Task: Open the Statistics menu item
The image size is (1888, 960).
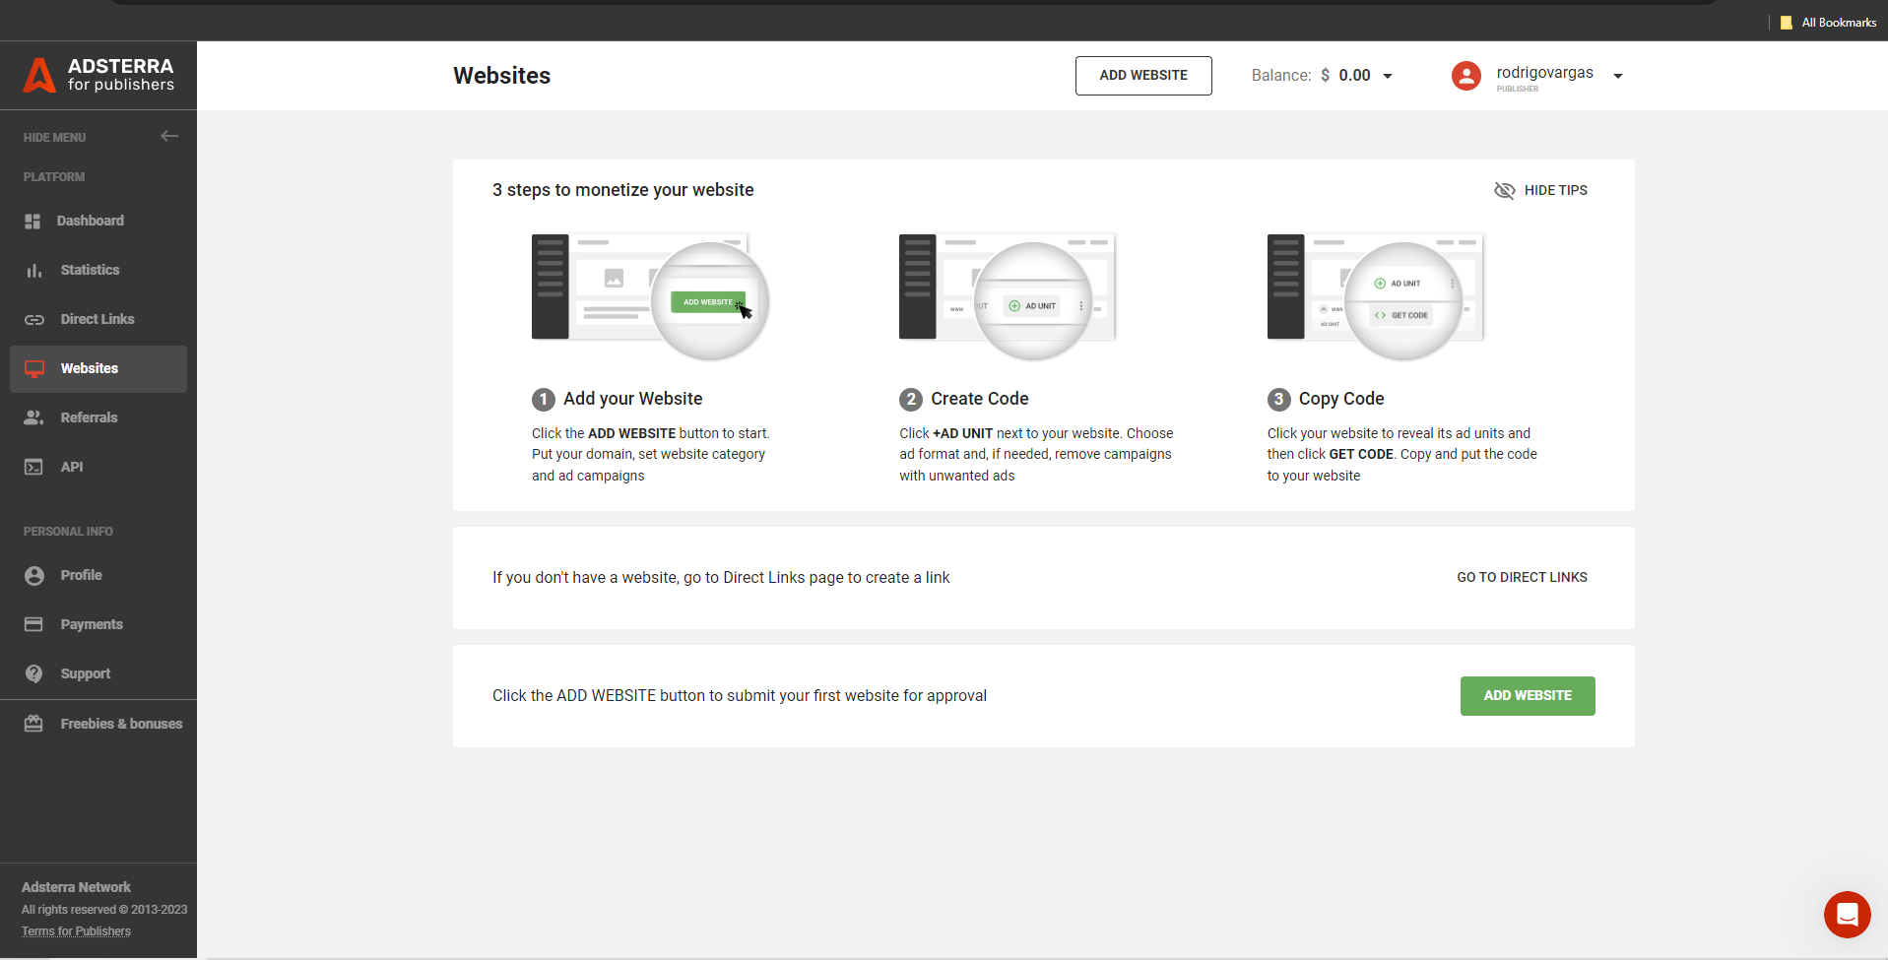Action: (x=98, y=271)
